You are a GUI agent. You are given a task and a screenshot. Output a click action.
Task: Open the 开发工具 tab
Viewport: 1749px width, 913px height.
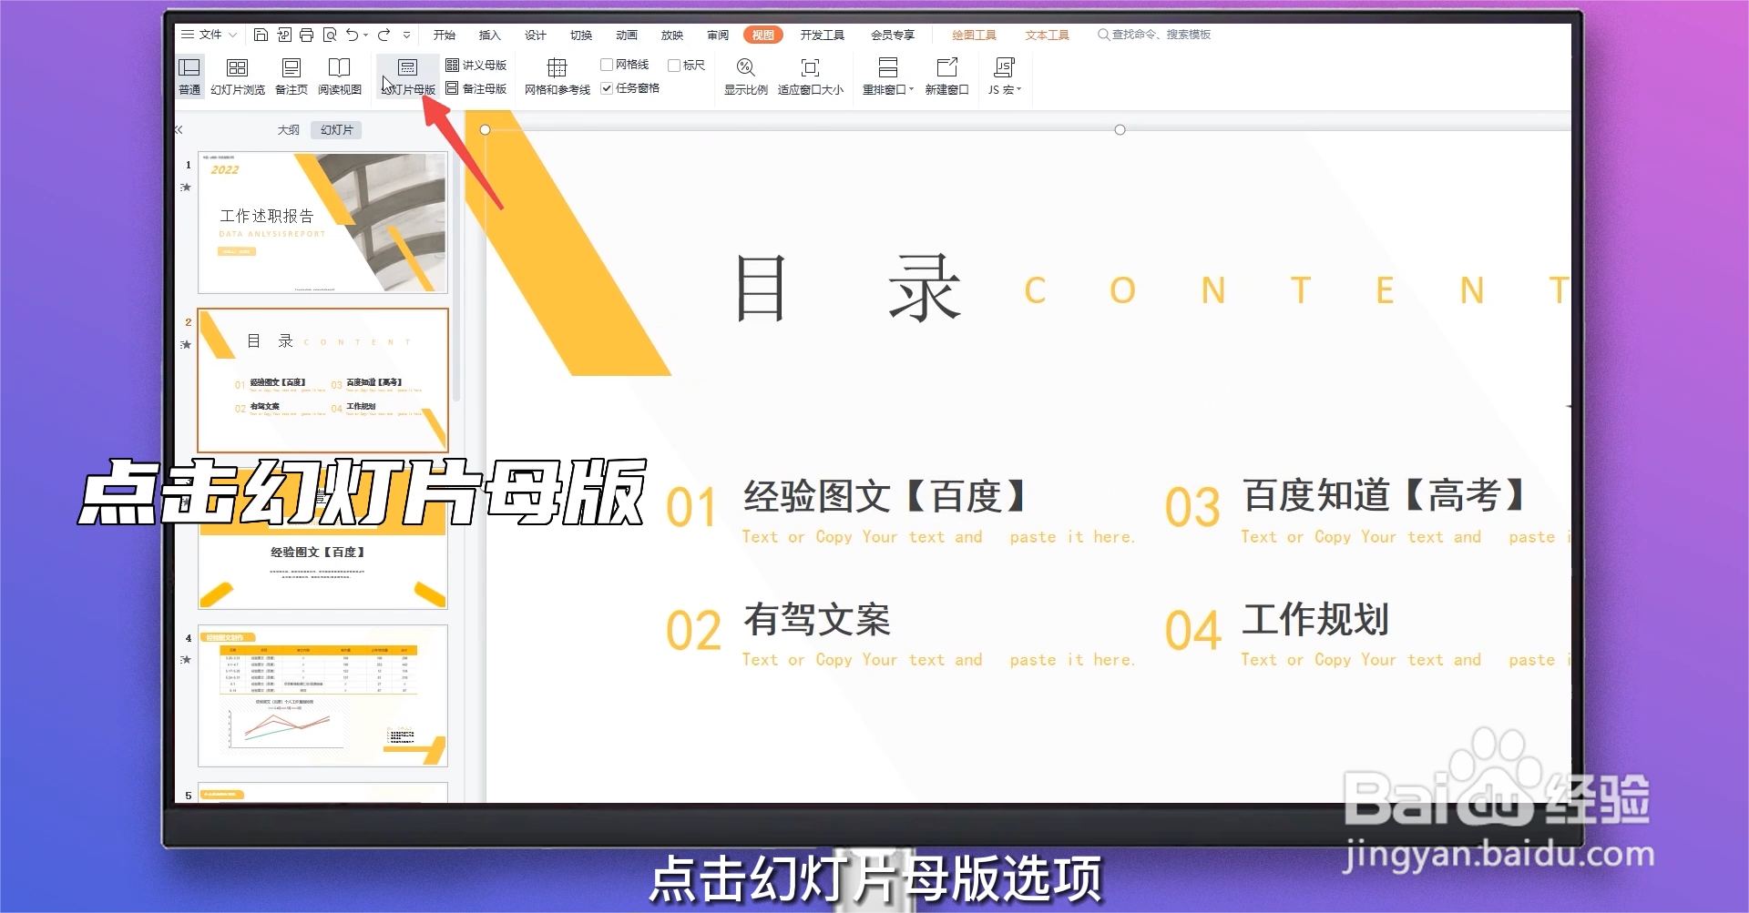pyautogui.click(x=823, y=35)
